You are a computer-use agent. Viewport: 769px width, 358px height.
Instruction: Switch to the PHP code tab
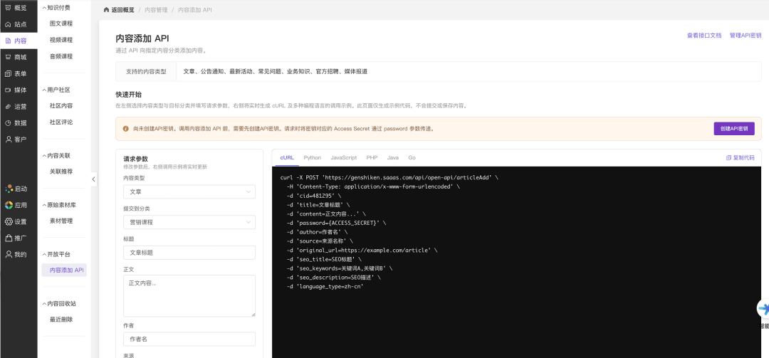point(372,158)
